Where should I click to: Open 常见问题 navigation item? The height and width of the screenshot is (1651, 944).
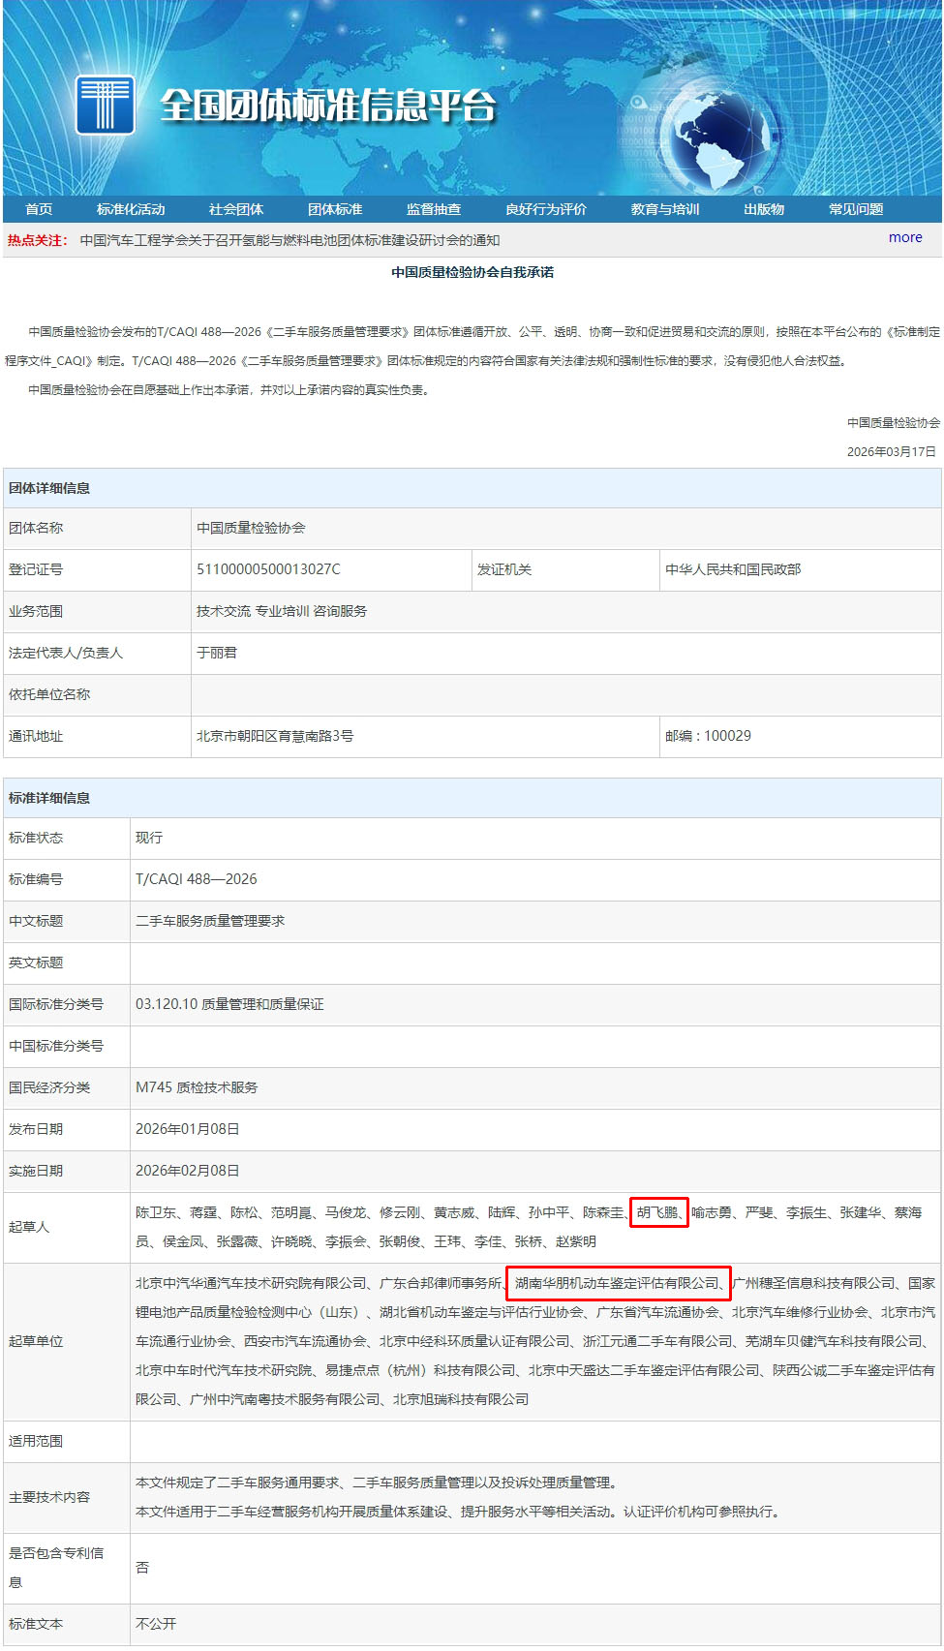pos(856,209)
